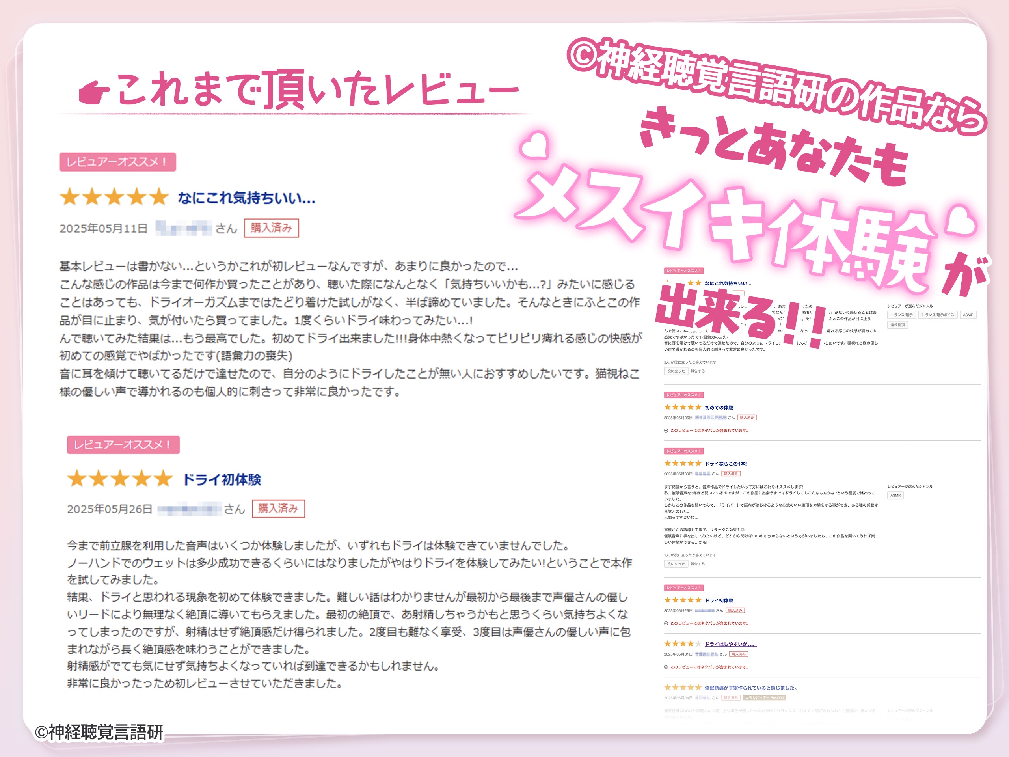The width and height of the screenshot is (1009, 757).
Task: Click star rating of large なにこれ気持ちいい review
Action: pyautogui.click(x=114, y=197)
